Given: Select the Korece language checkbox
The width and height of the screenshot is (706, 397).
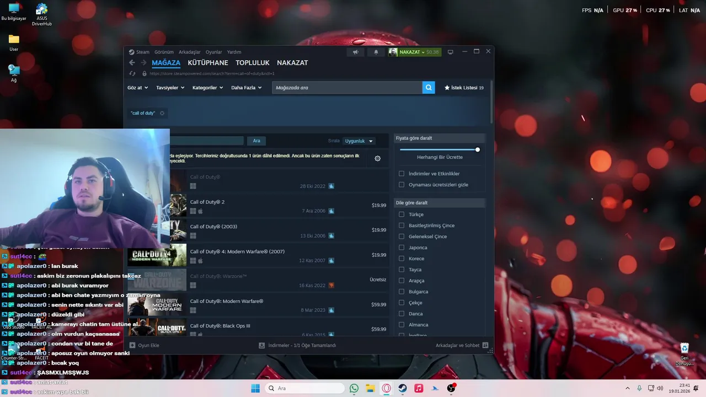Looking at the screenshot, I should (402, 259).
